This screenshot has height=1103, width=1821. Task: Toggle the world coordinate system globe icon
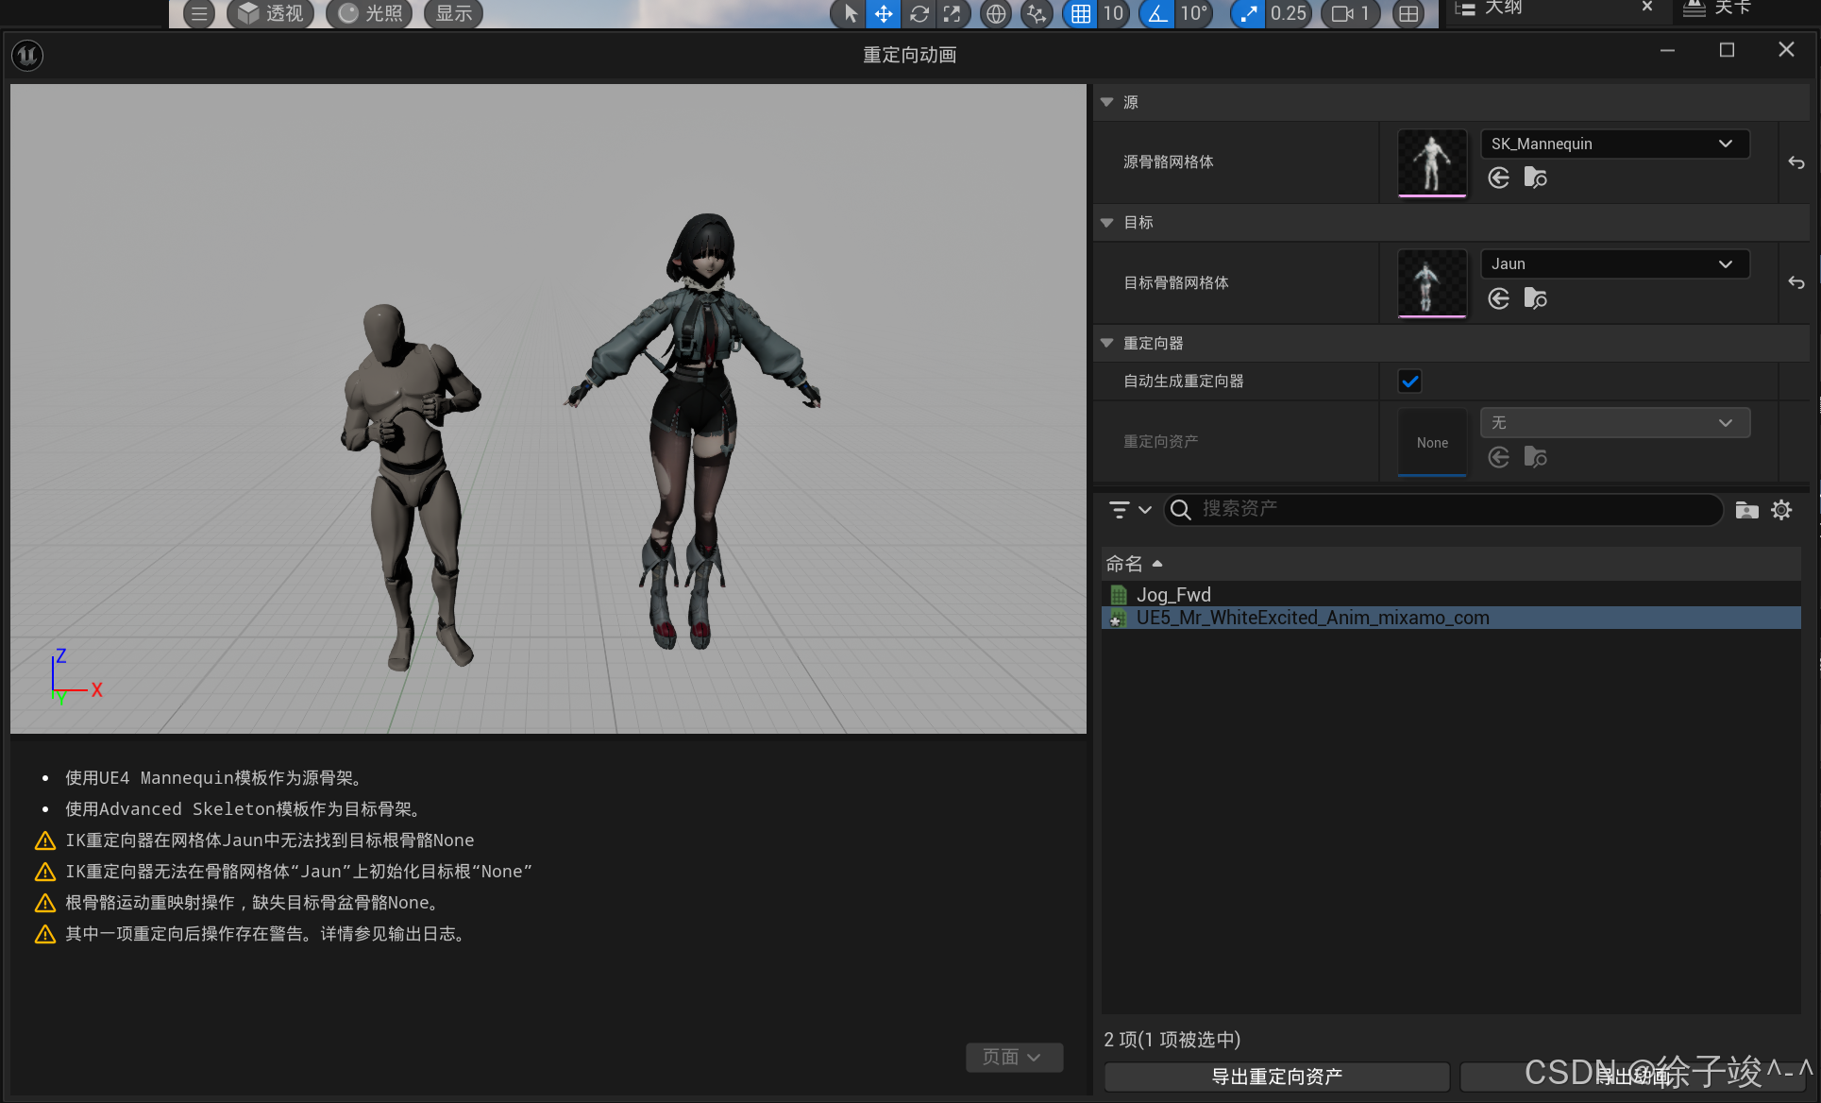pos(995,13)
